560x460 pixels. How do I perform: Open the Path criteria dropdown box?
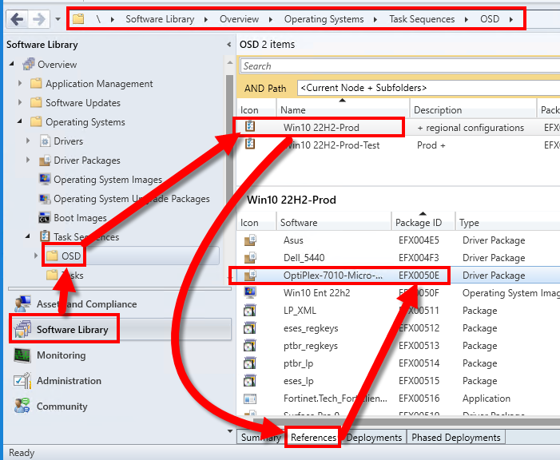tap(428, 88)
